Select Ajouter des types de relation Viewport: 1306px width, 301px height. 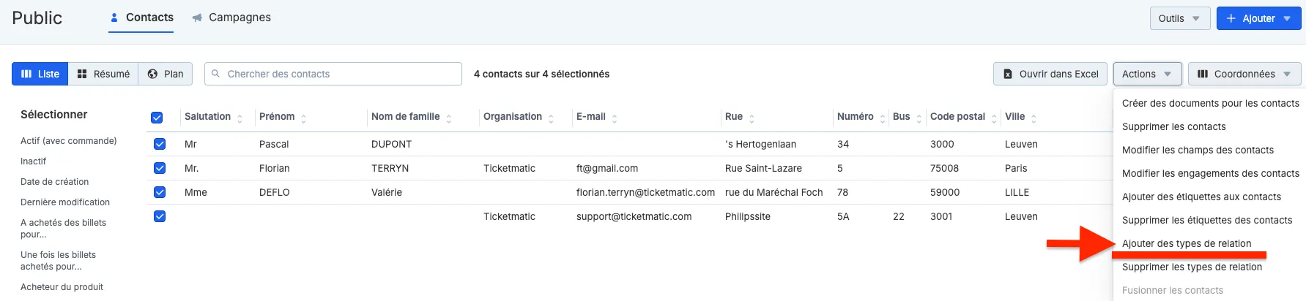(1187, 243)
